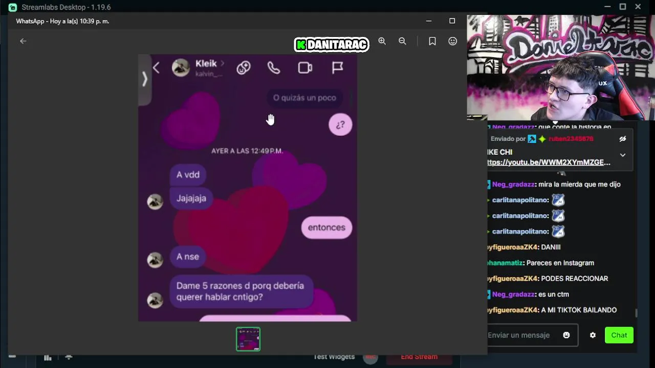The image size is (655, 368).
Task: Zoom out on the WhatsApp image
Action: (402, 41)
